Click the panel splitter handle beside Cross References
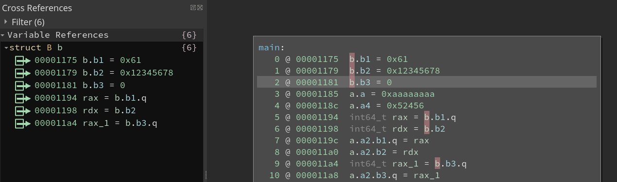The image size is (617, 182). (206, 175)
